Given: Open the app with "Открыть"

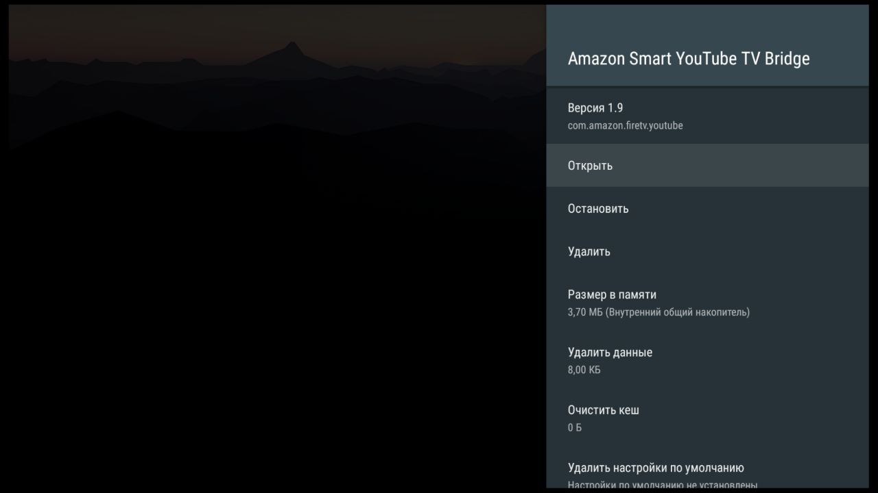Looking at the screenshot, I should [590, 166].
